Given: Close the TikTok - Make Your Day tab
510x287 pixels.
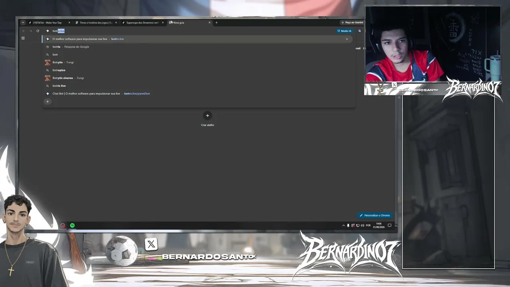Looking at the screenshot, I should [x=69, y=23].
